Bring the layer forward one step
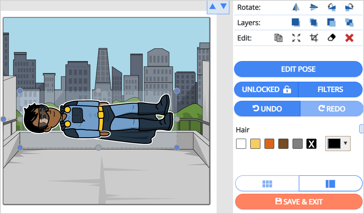 (313, 22)
